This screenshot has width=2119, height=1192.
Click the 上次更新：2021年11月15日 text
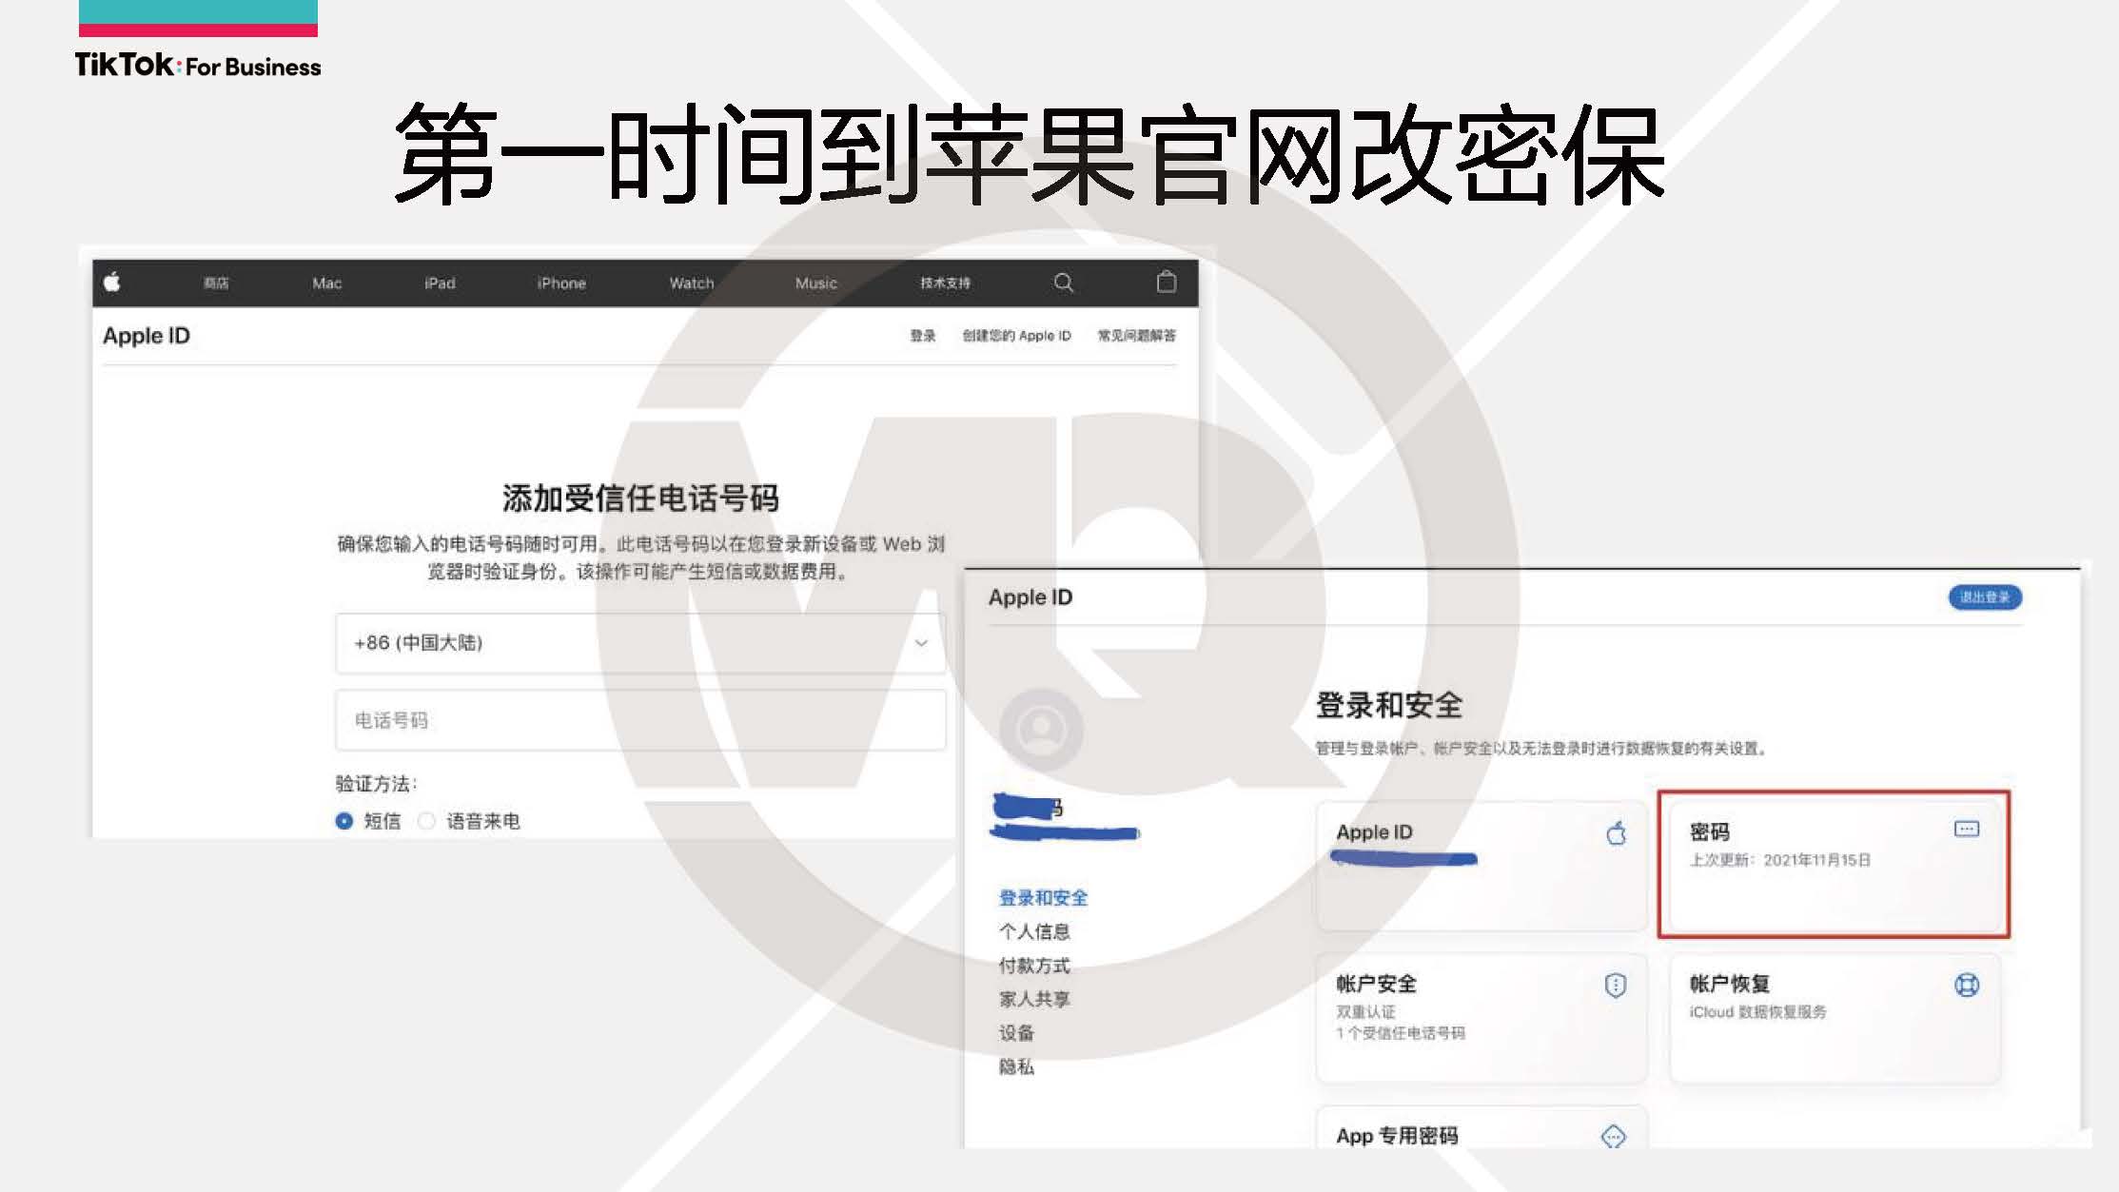pos(1779,860)
